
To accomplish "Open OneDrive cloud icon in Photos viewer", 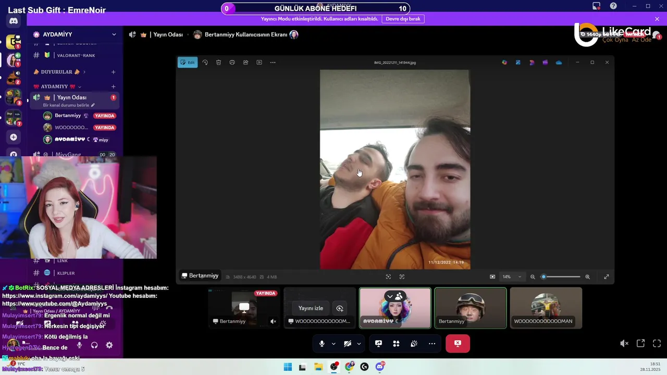I will (x=559, y=63).
